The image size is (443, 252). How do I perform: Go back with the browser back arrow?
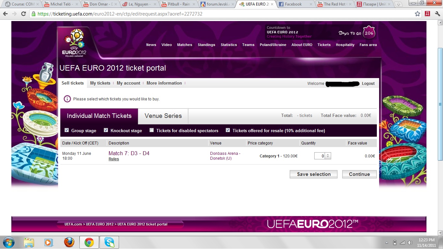pos(5,14)
